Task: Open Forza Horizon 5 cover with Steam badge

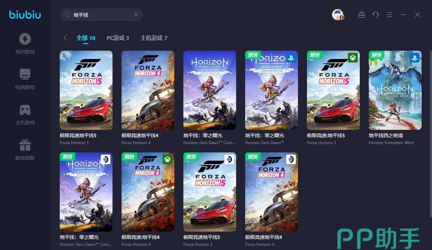Action: click(210, 192)
